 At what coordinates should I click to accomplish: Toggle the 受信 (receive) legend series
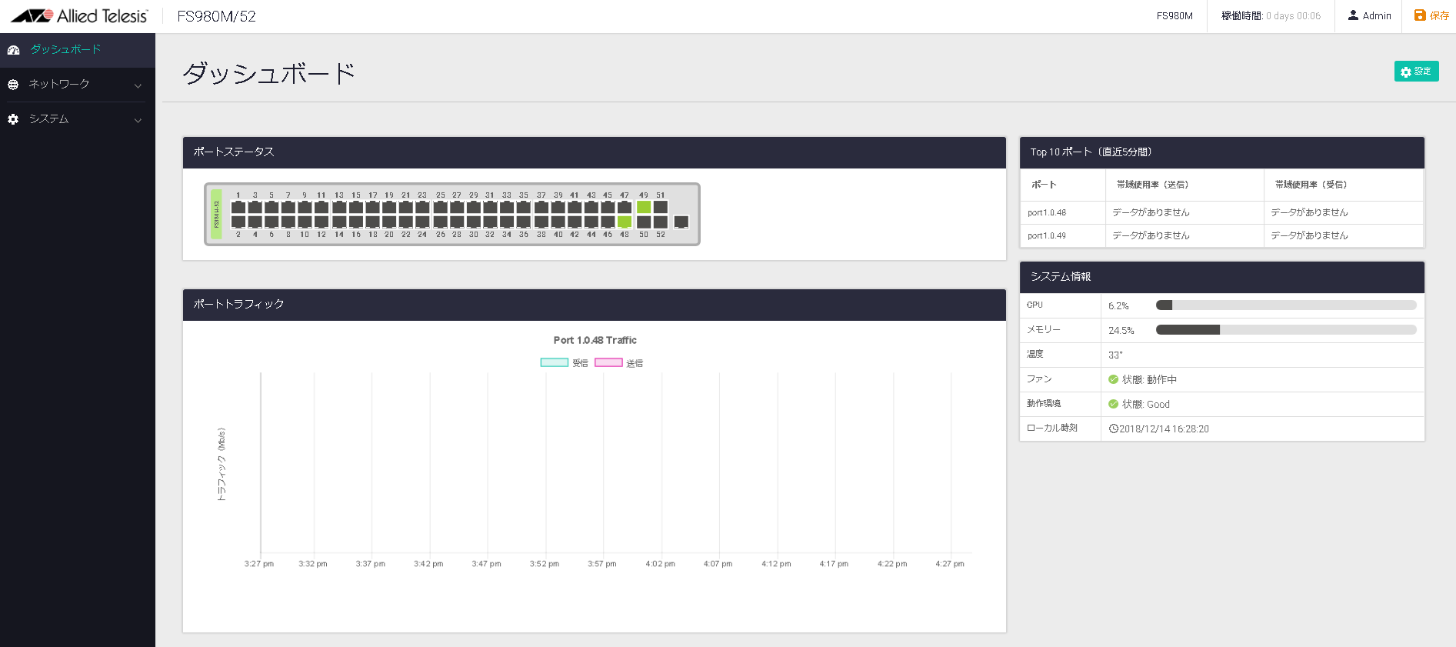[554, 363]
